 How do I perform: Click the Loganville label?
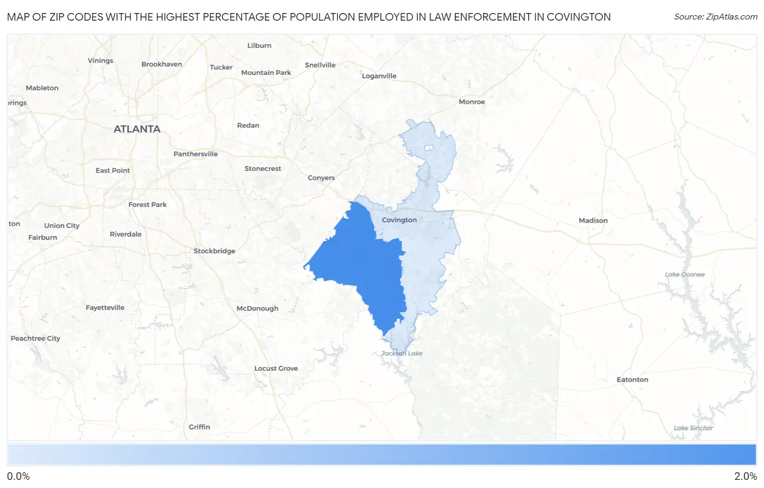coord(379,76)
